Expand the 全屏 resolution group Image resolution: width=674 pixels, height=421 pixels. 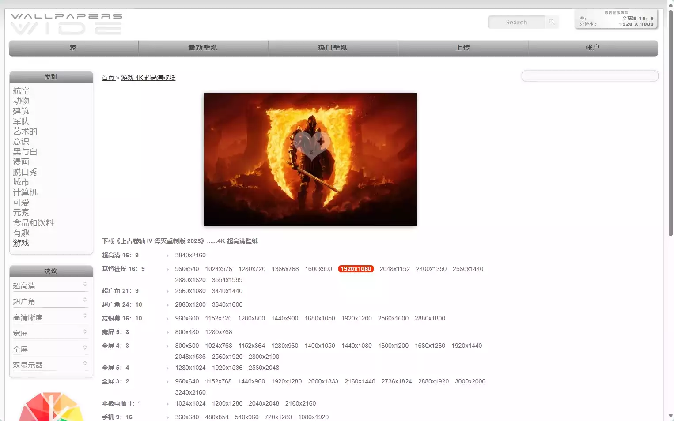coord(51,349)
